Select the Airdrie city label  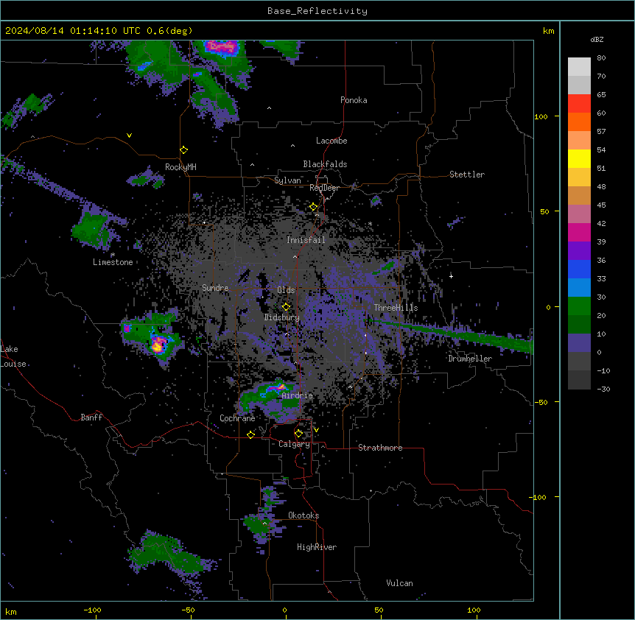click(x=298, y=395)
